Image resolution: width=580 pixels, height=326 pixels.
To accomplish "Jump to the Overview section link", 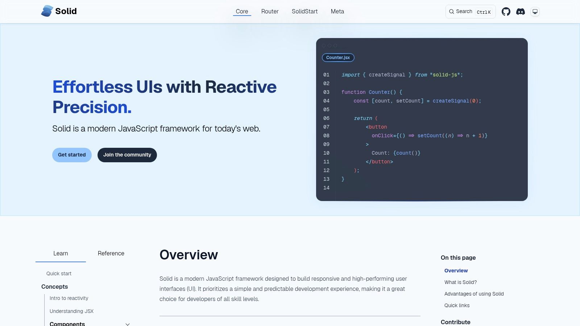I will (456, 271).
